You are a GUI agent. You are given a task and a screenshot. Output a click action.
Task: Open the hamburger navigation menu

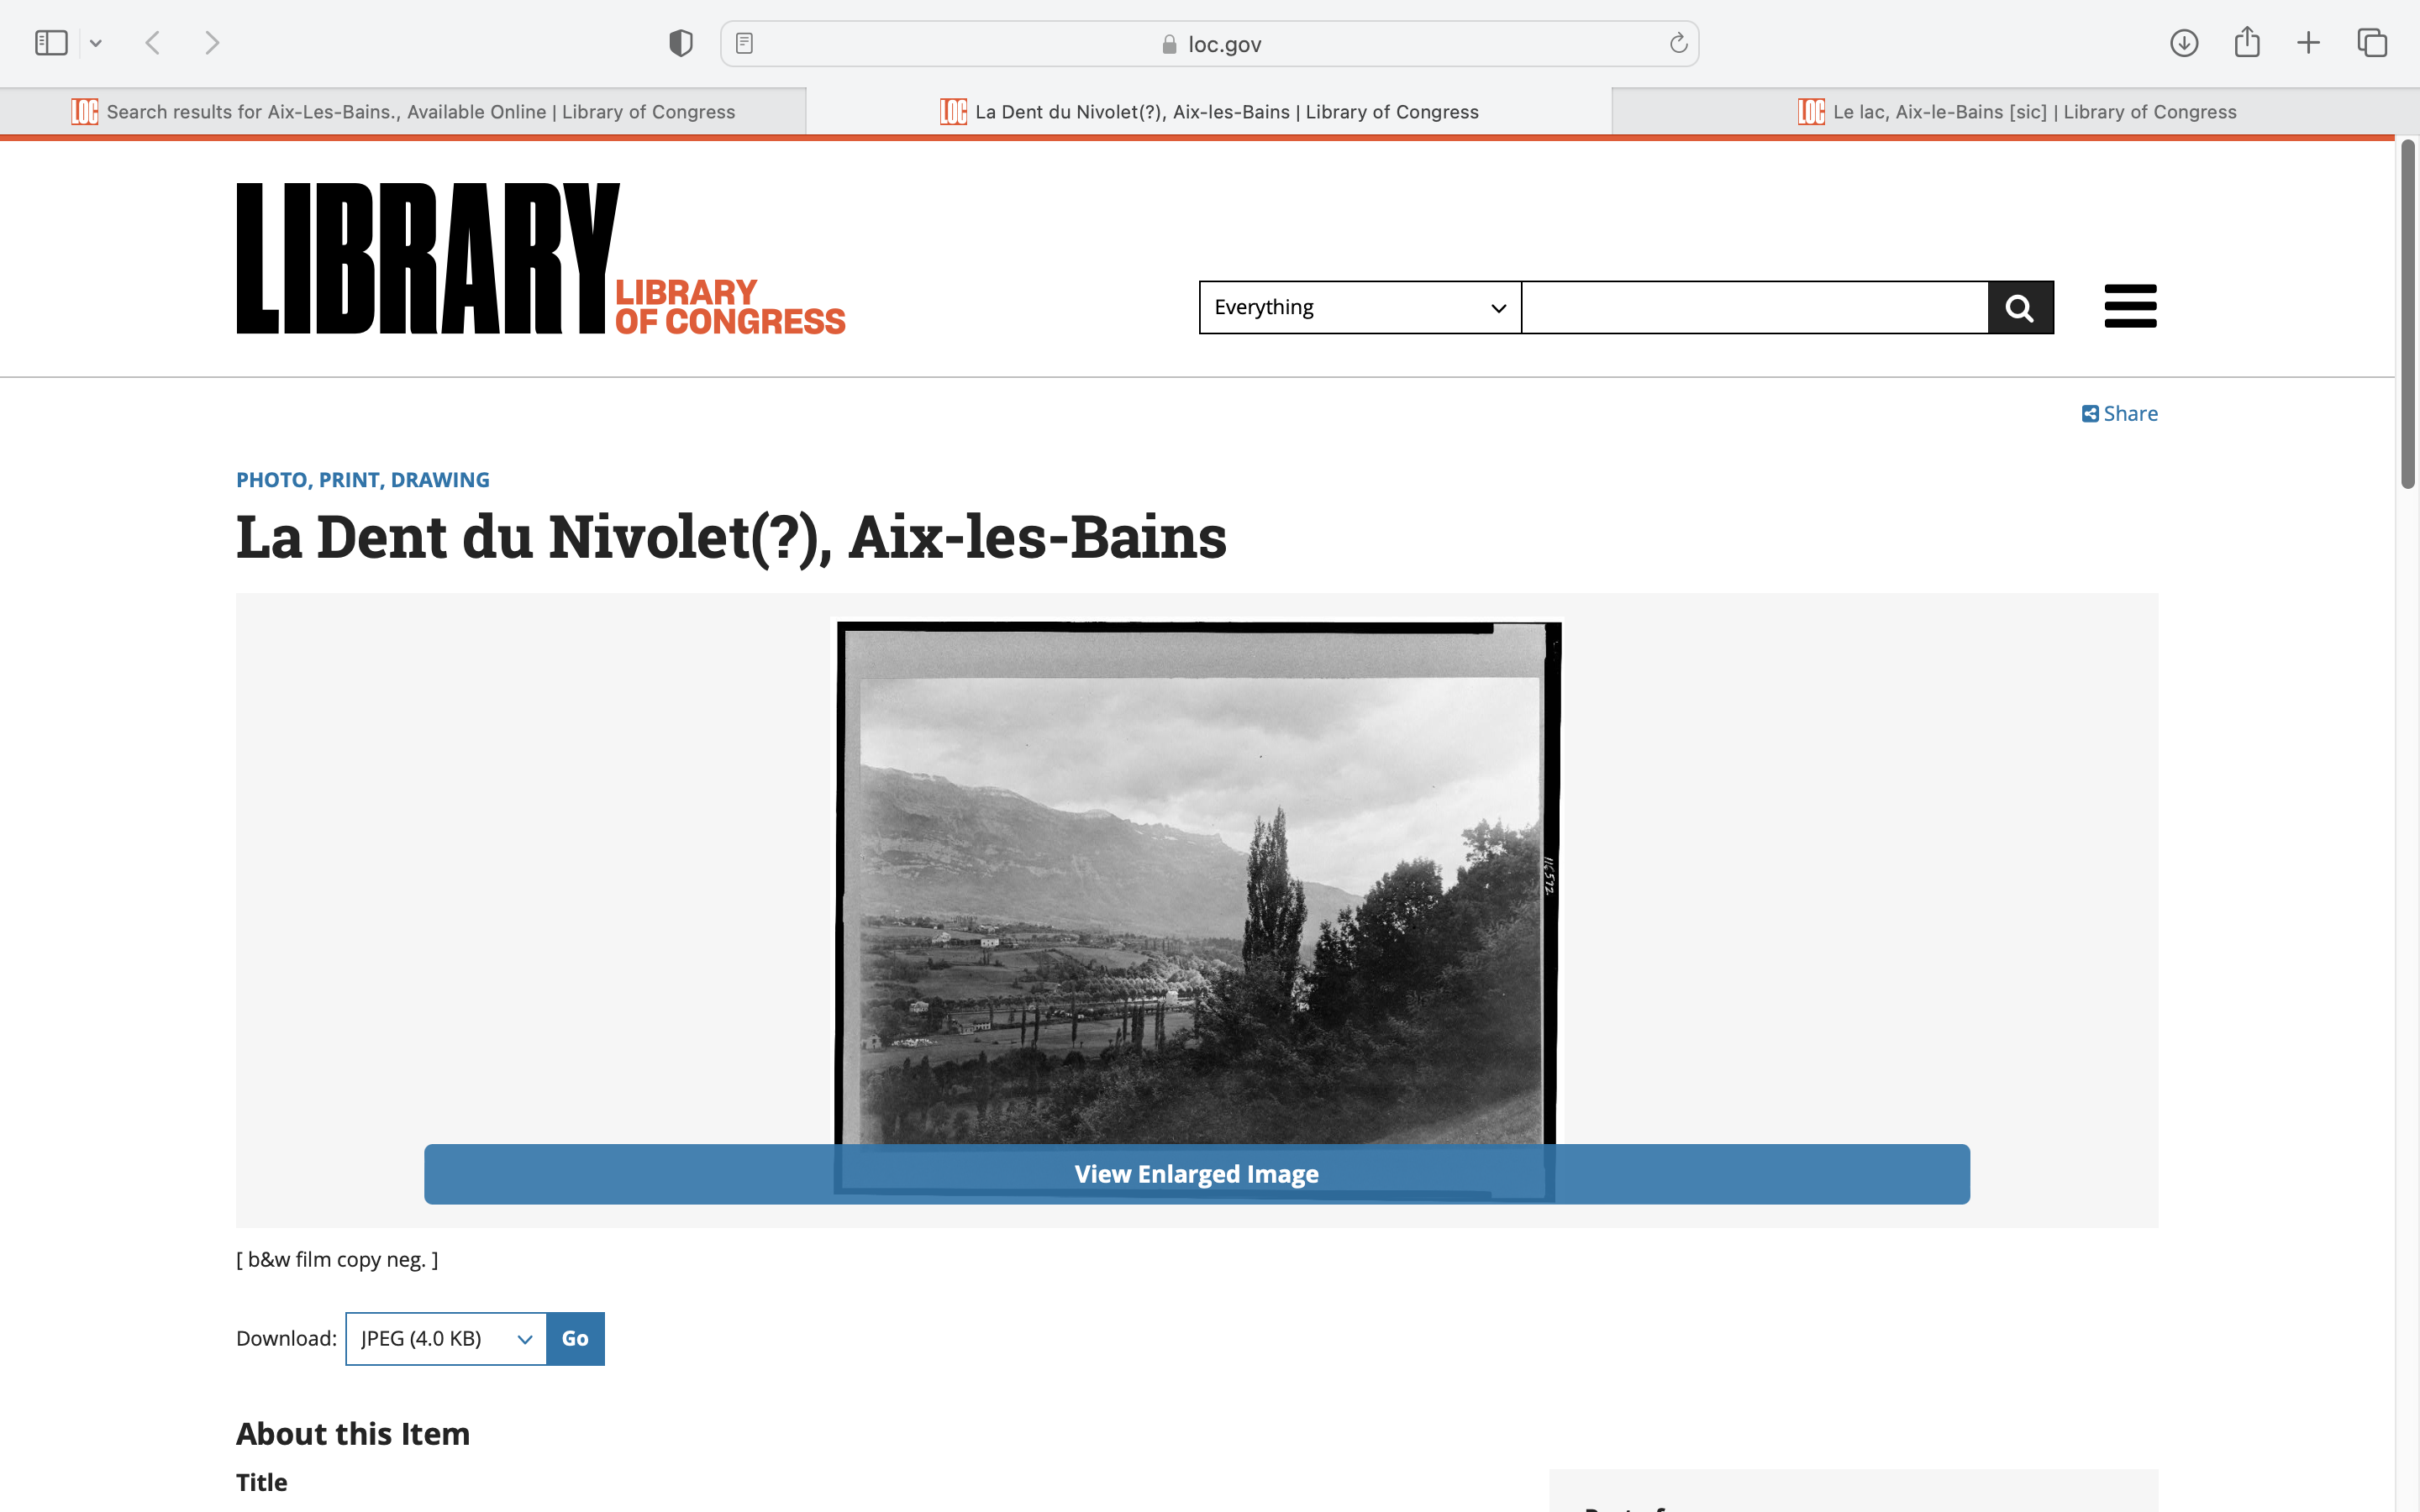[x=2130, y=306]
